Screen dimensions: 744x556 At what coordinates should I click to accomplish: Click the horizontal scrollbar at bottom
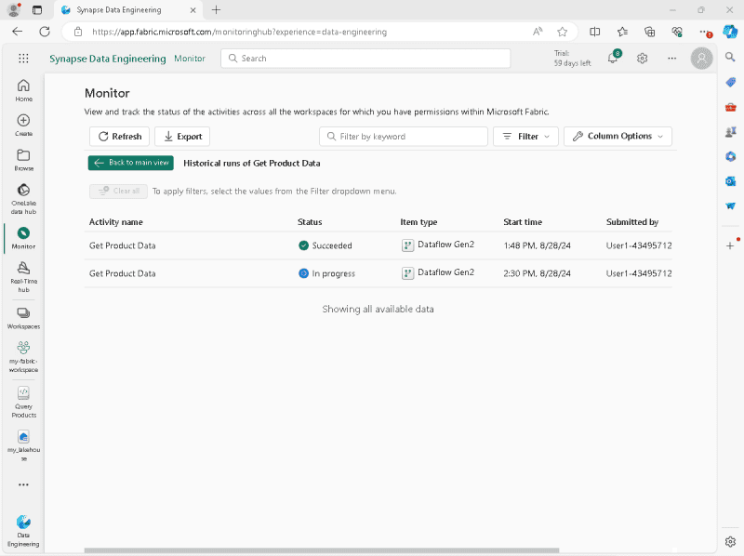[321, 550]
